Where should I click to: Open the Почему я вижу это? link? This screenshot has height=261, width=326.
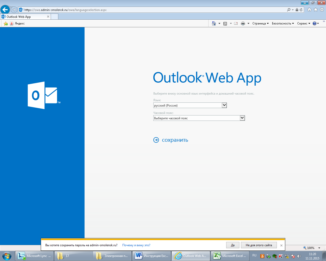click(136, 245)
